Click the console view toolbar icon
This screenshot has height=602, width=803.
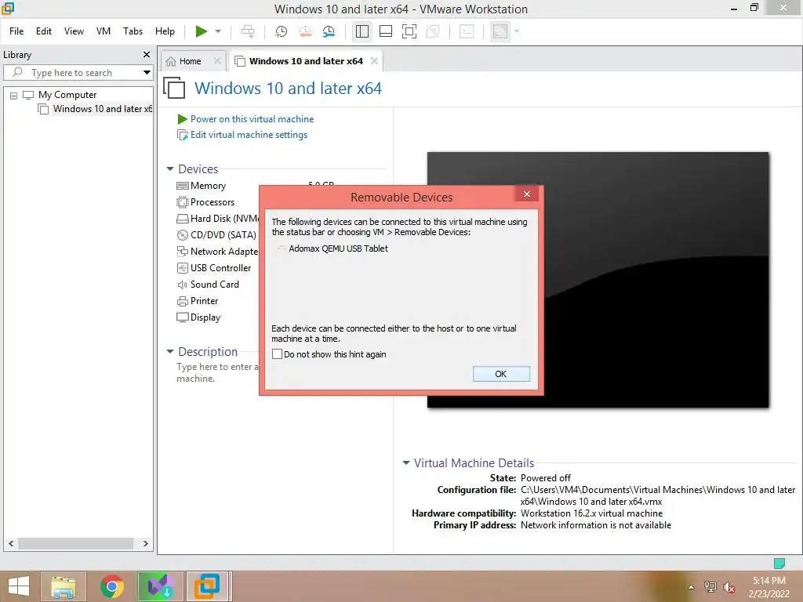(467, 31)
